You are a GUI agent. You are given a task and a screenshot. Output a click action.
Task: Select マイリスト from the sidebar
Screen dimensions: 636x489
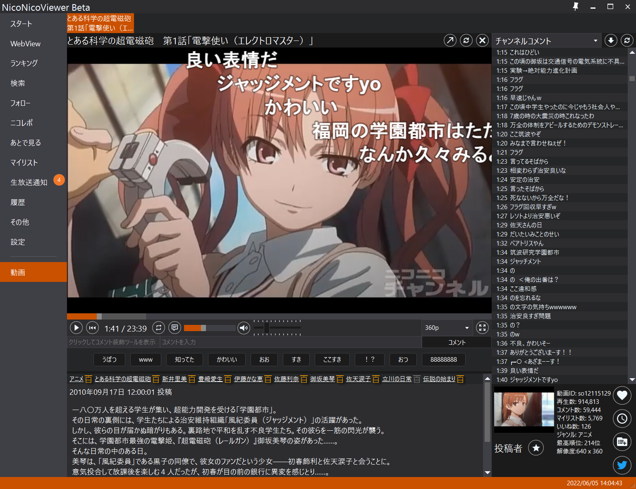click(24, 162)
